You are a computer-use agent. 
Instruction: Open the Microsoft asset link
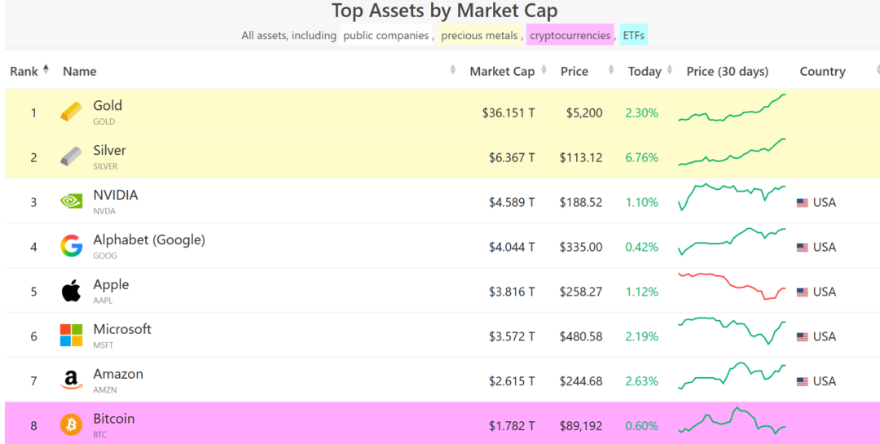pyautogui.click(x=122, y=329)
